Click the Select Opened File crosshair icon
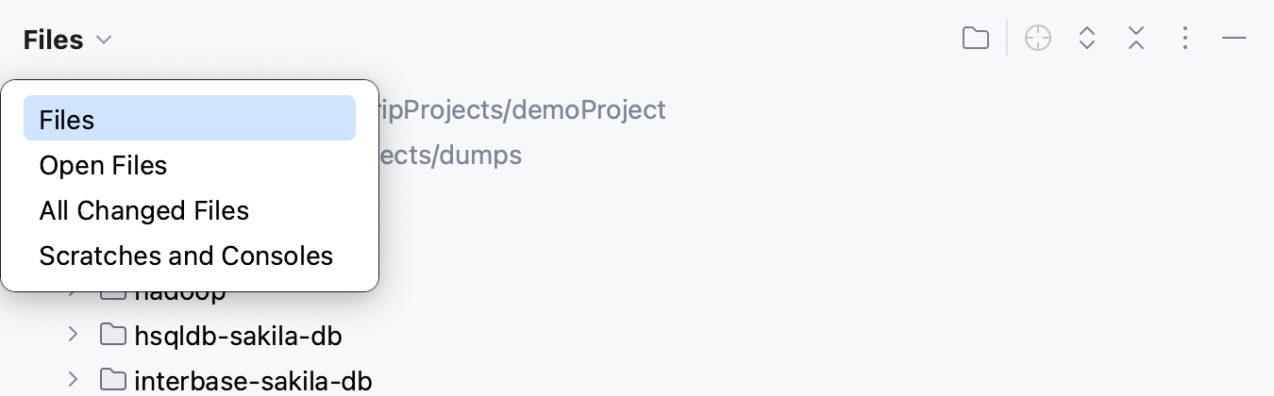The width and height of the screenshot is (1274, 396). pyautogui.click(x=1038, y=39)
